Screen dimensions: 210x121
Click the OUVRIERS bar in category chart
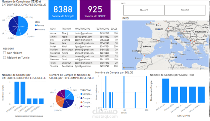[x=23, y=93]
